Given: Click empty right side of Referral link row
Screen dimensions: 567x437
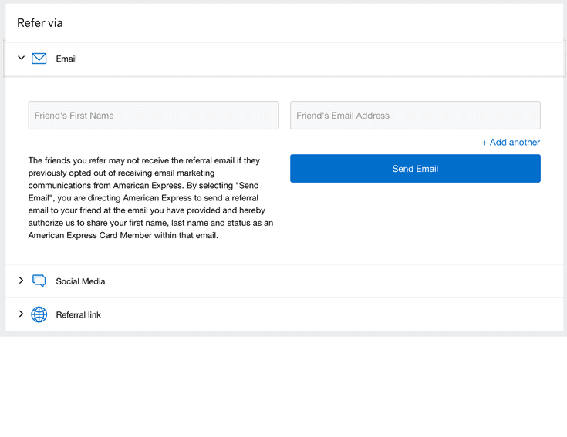Looking at the screenshot, I should pos(386,314).
